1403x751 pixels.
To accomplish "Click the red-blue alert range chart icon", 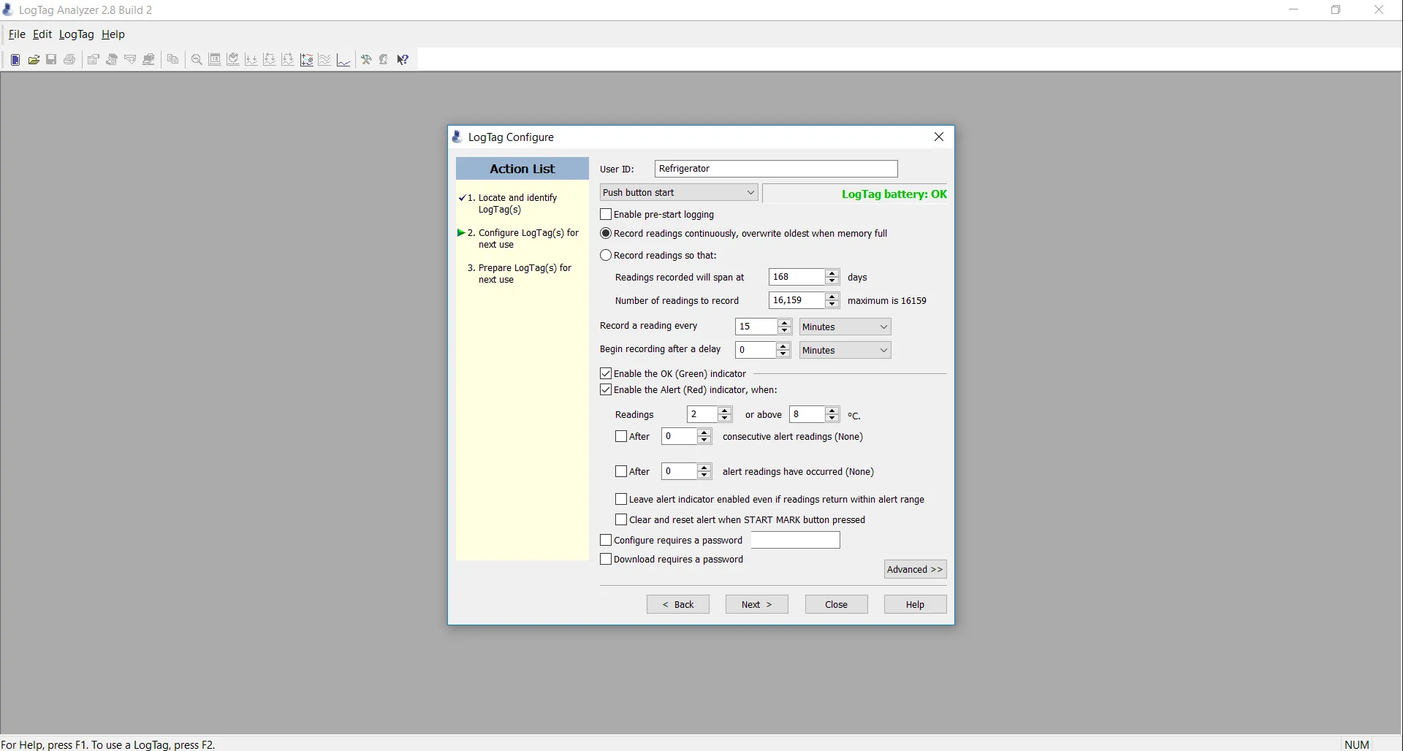I will (307, 60).
